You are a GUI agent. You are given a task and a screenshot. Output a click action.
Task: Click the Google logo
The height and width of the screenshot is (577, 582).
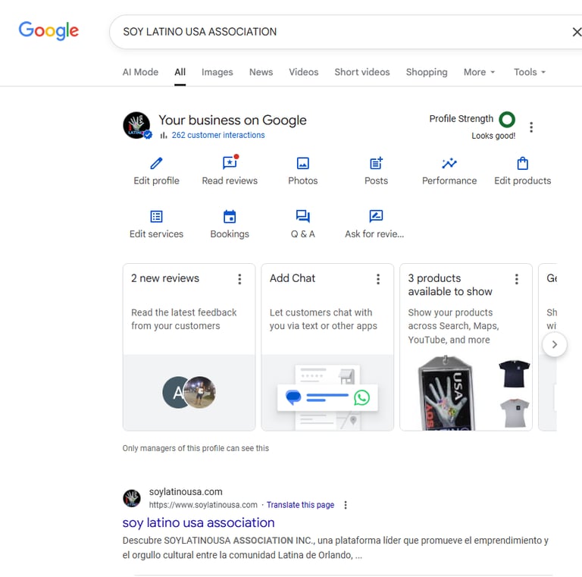coord(48,30)
